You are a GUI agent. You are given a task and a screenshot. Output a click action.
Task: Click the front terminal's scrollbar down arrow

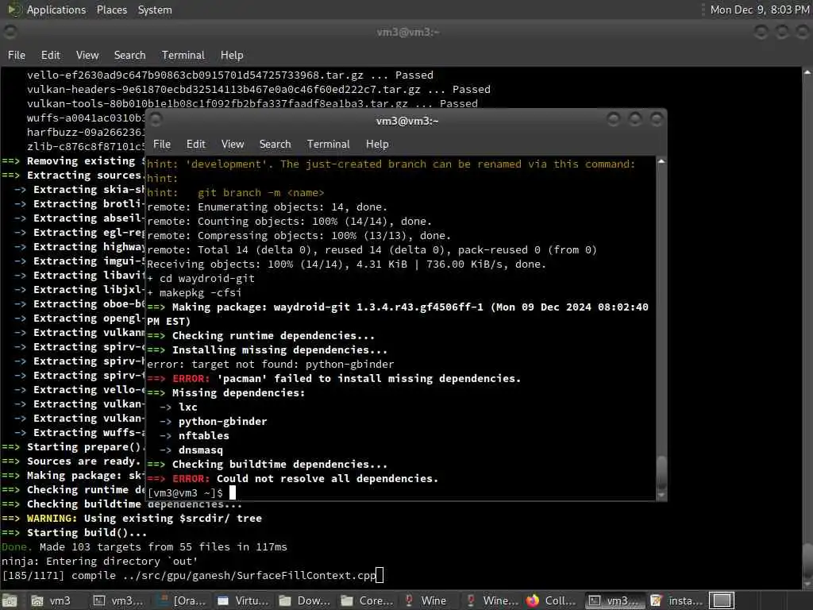(661, 496)
